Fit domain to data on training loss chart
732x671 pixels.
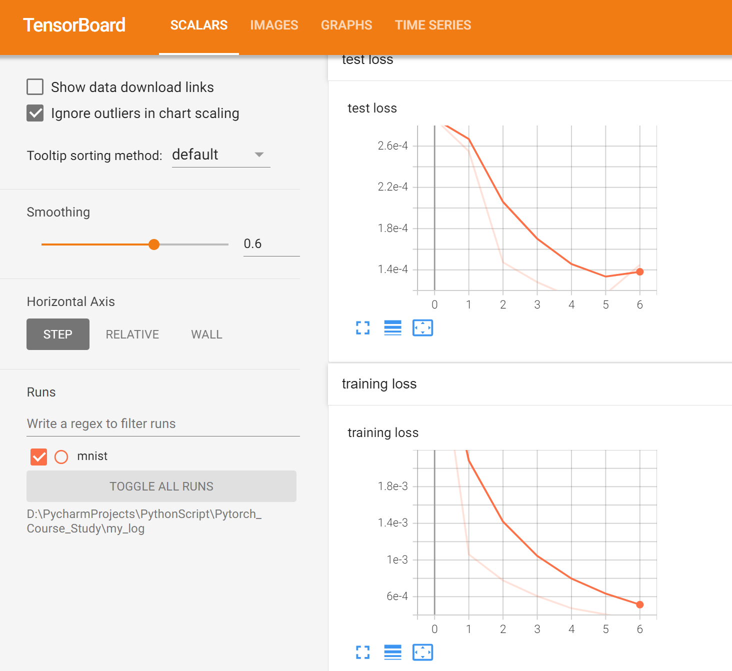pyautogui.click(x=423, y=652)
